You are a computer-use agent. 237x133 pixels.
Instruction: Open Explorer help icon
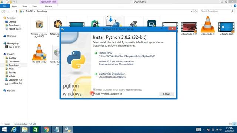point(235,6)
